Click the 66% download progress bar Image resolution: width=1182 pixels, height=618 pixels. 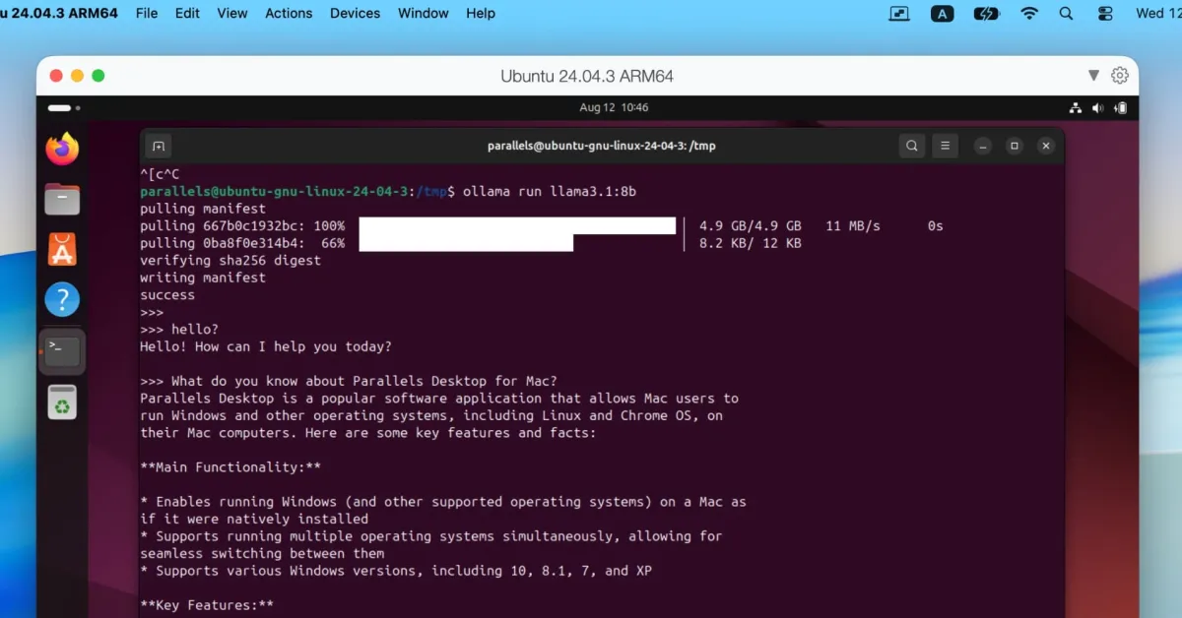466,243
